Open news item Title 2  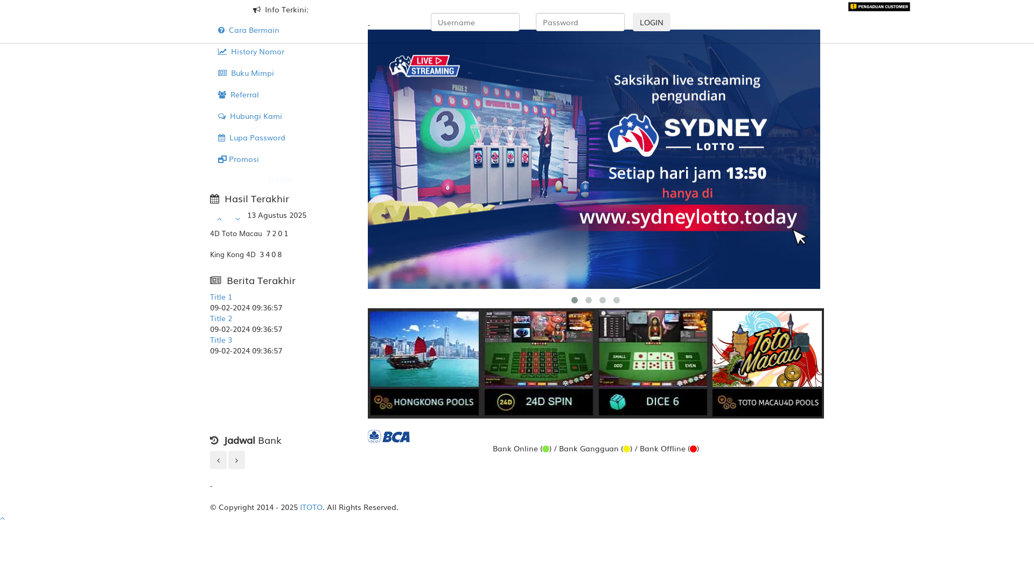[221, 318]
